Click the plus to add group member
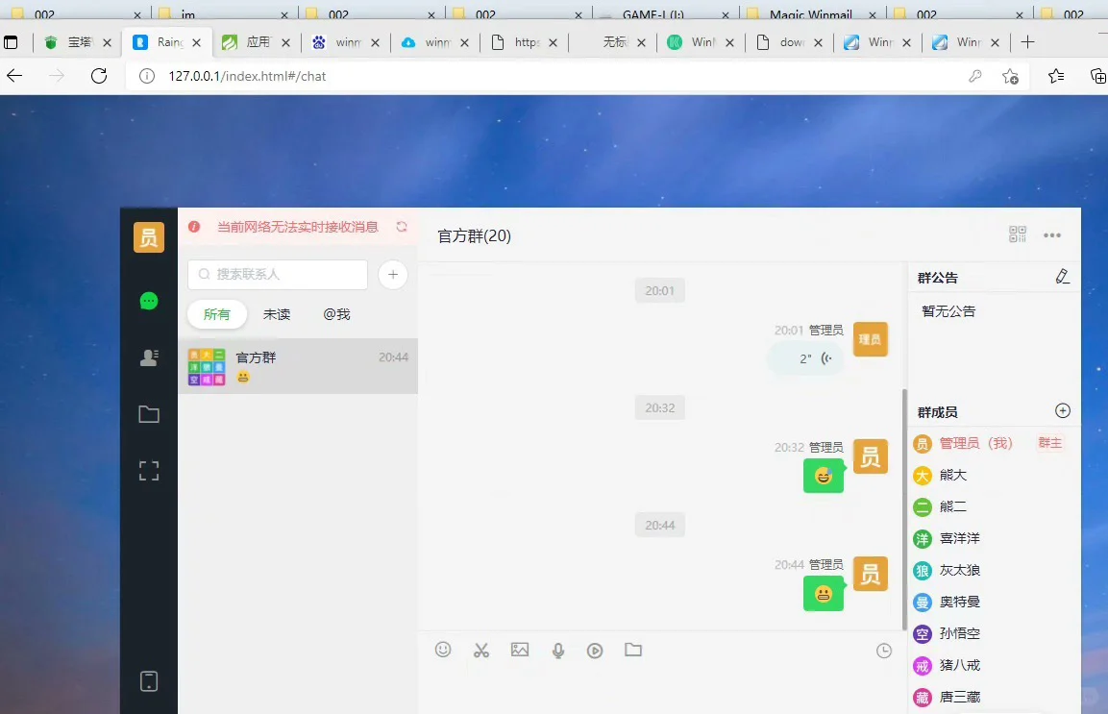 pyautogui.click(x=1062, y=410)
